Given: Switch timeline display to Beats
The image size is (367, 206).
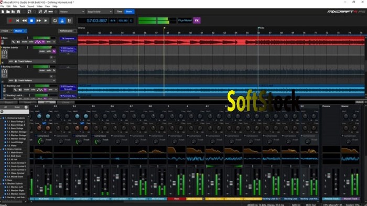Looking at the screenshot, I should point(129,12).
